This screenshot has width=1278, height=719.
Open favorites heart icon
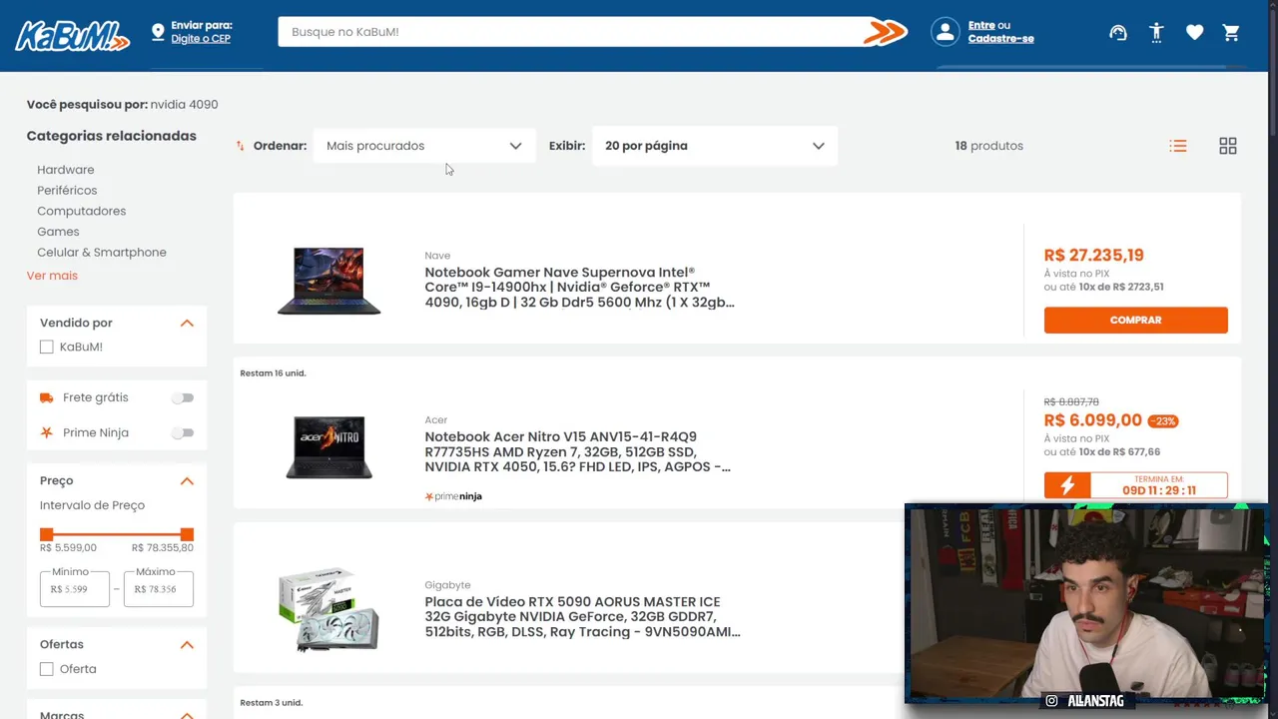click(1194, 33)
